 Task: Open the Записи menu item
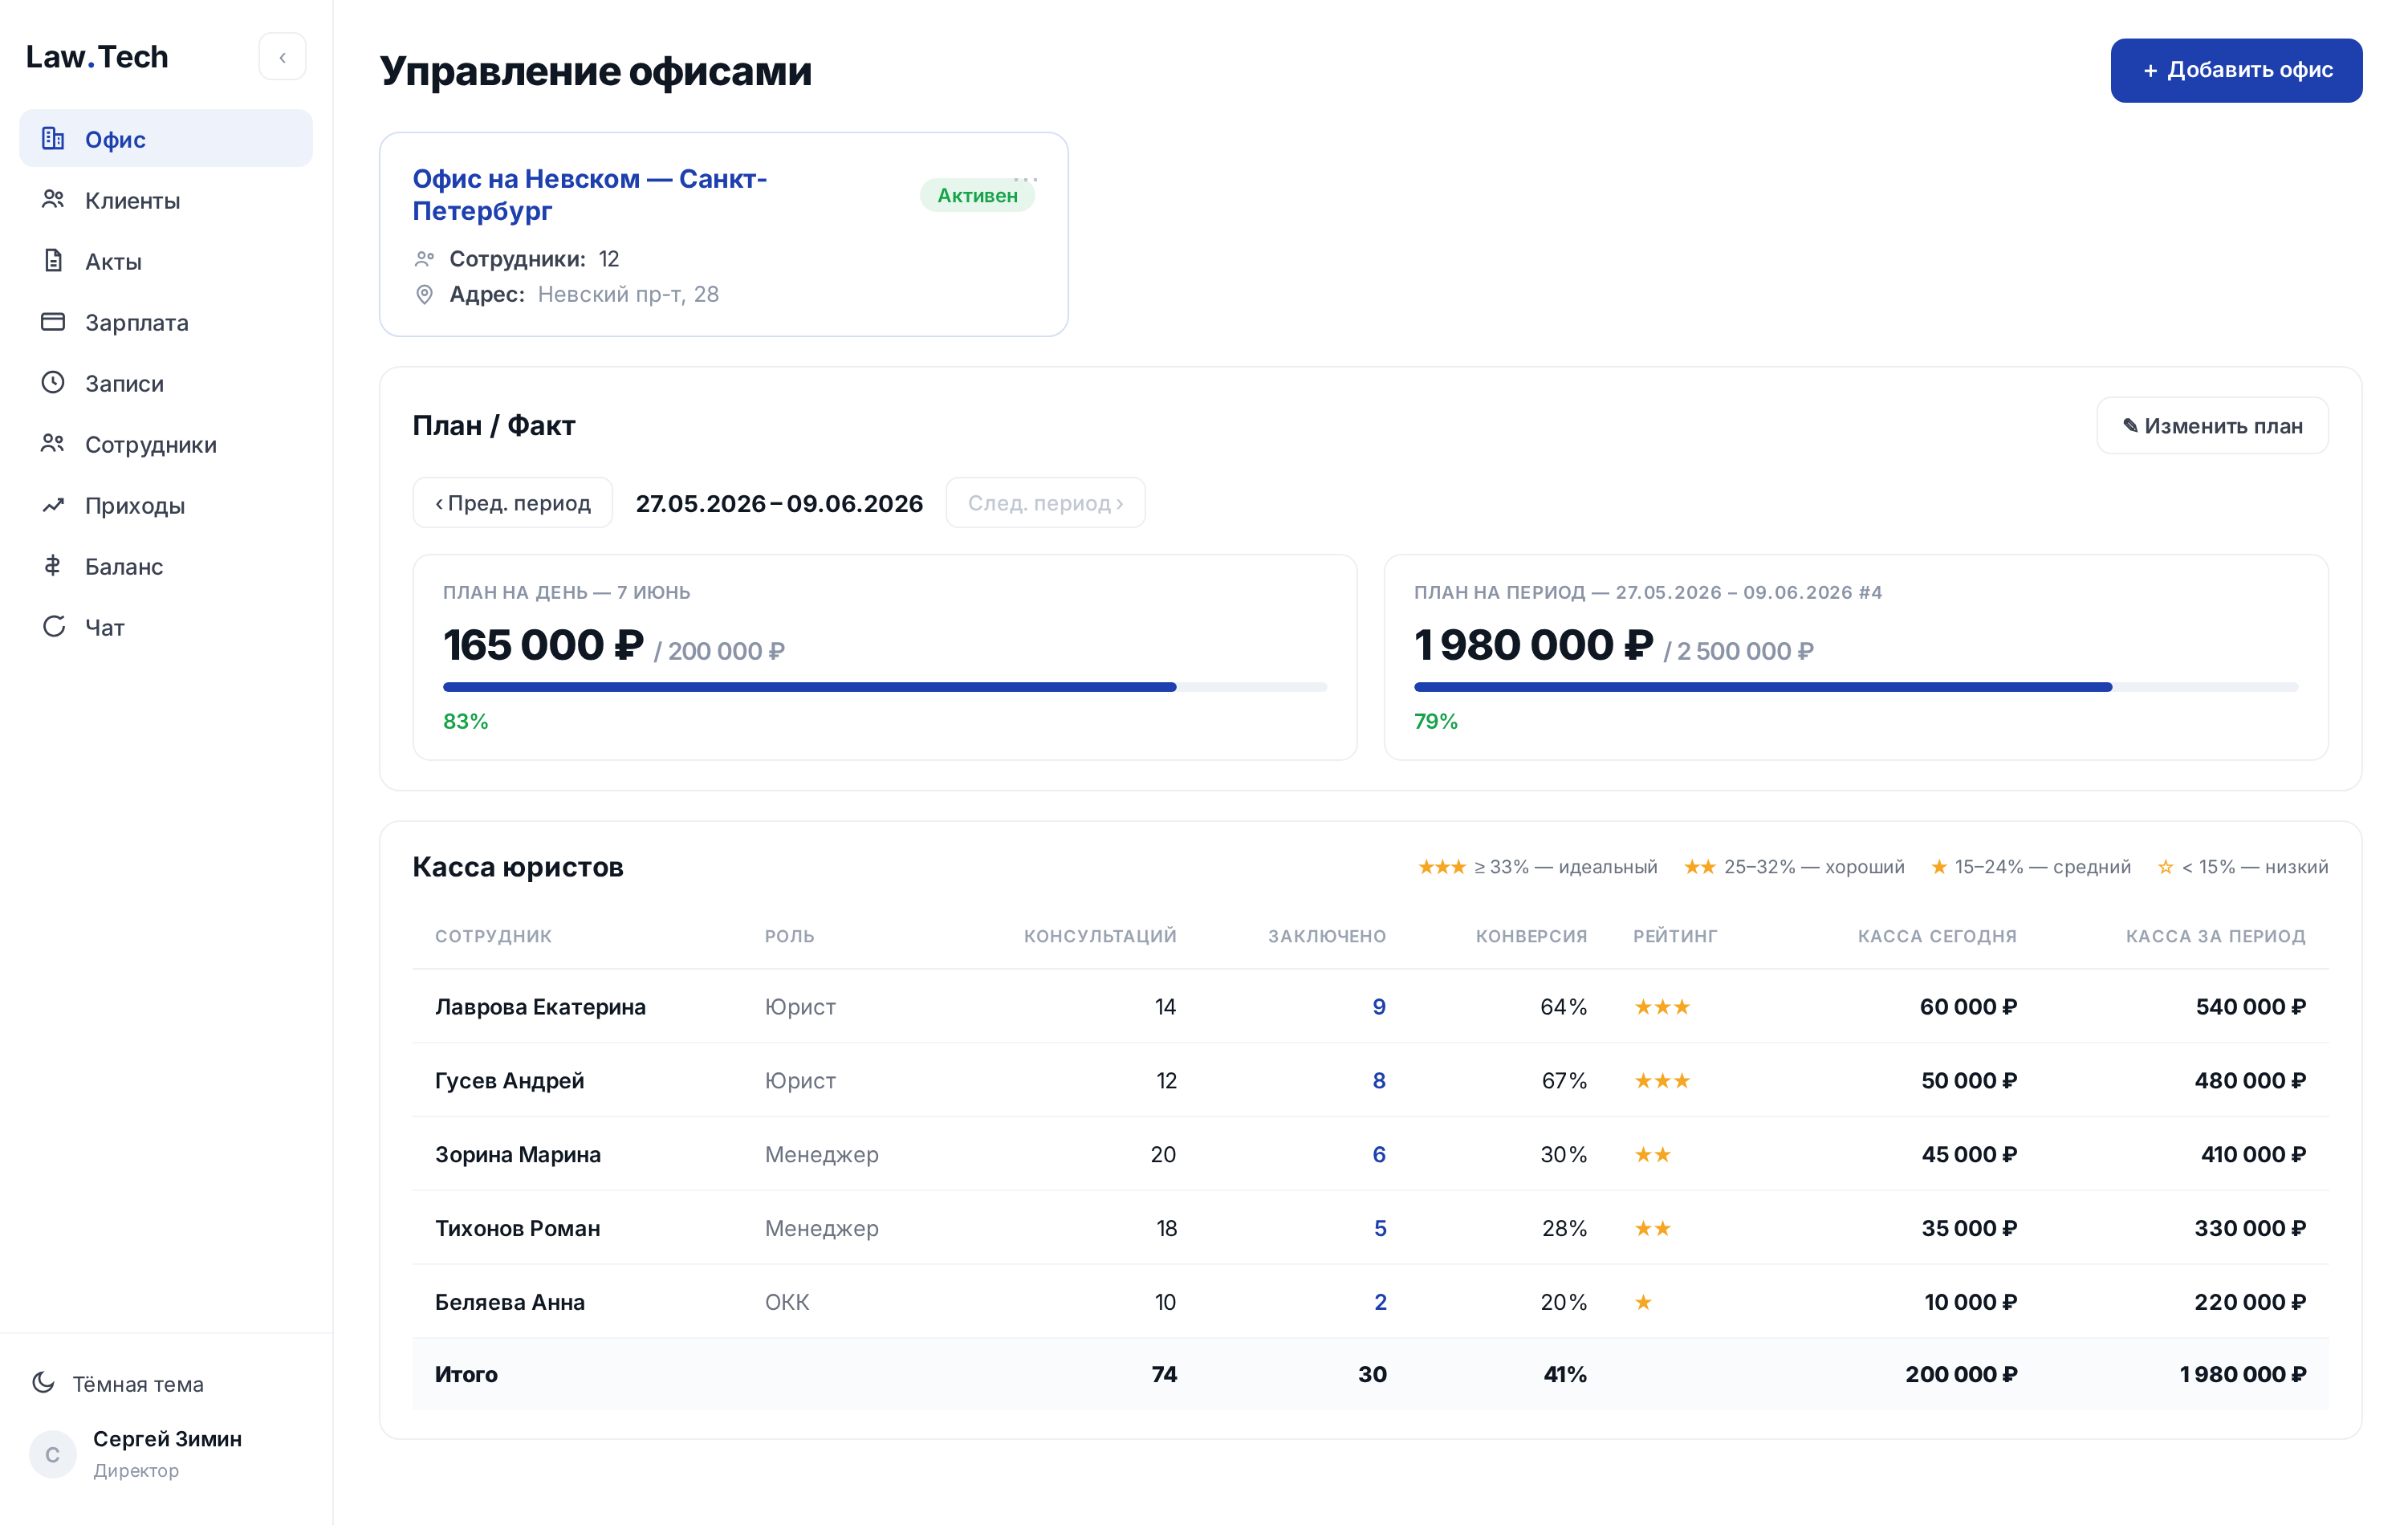click(166, 383)
